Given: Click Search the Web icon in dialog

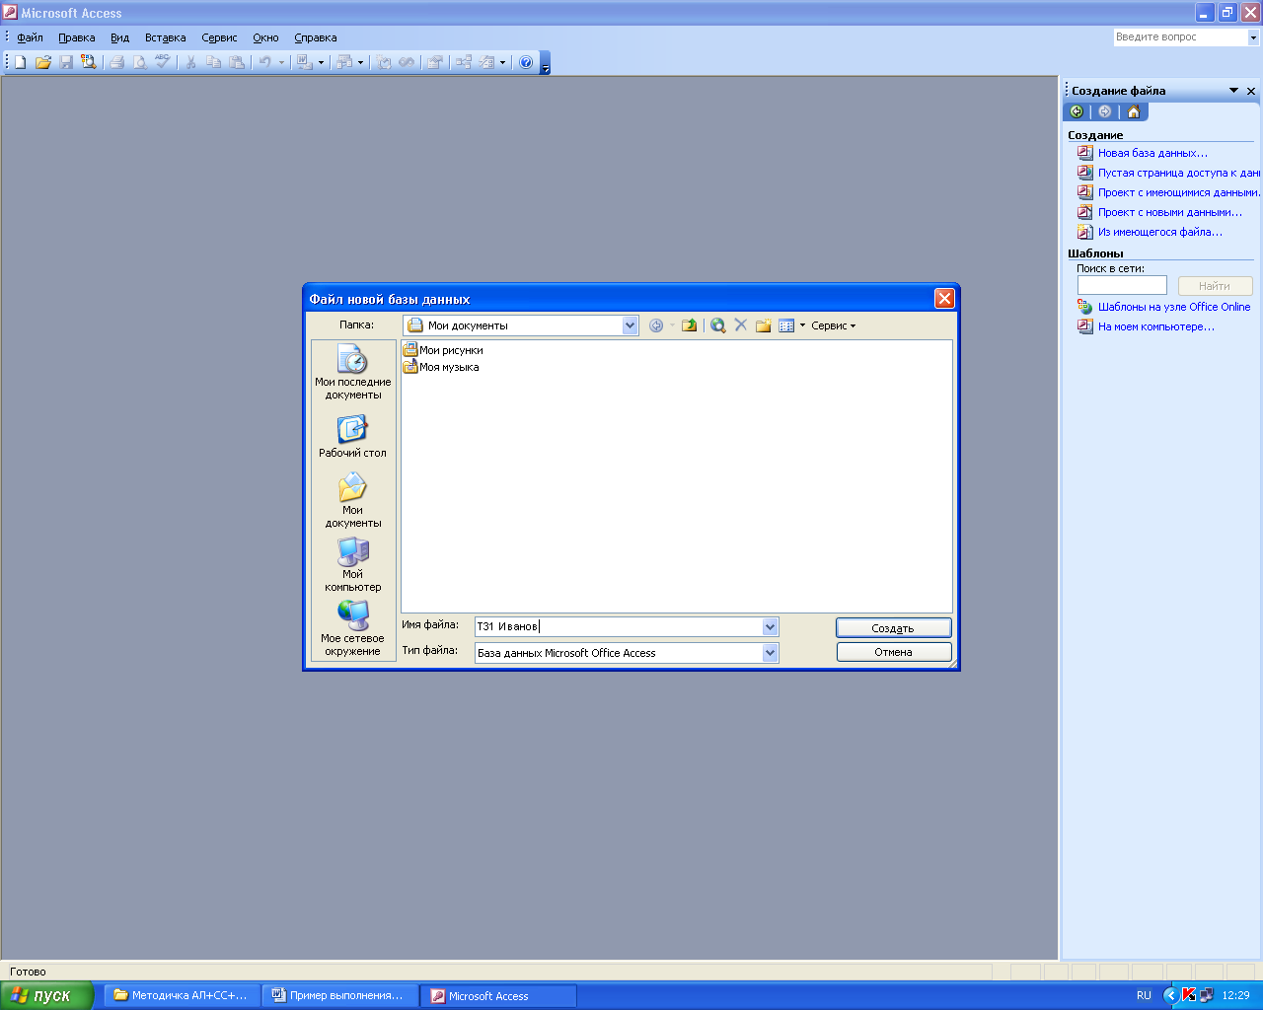Looking at the screenshot, I should (718, 325).
